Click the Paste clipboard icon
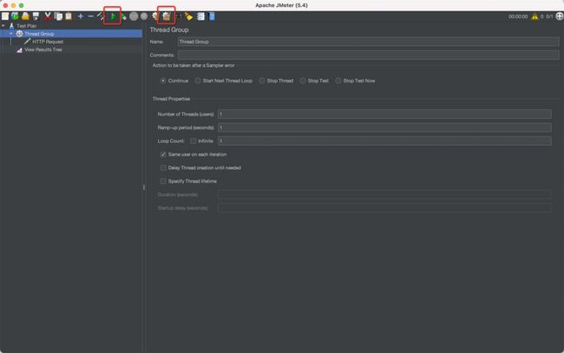Screen dimensions: 564x353 click(69, 16)
